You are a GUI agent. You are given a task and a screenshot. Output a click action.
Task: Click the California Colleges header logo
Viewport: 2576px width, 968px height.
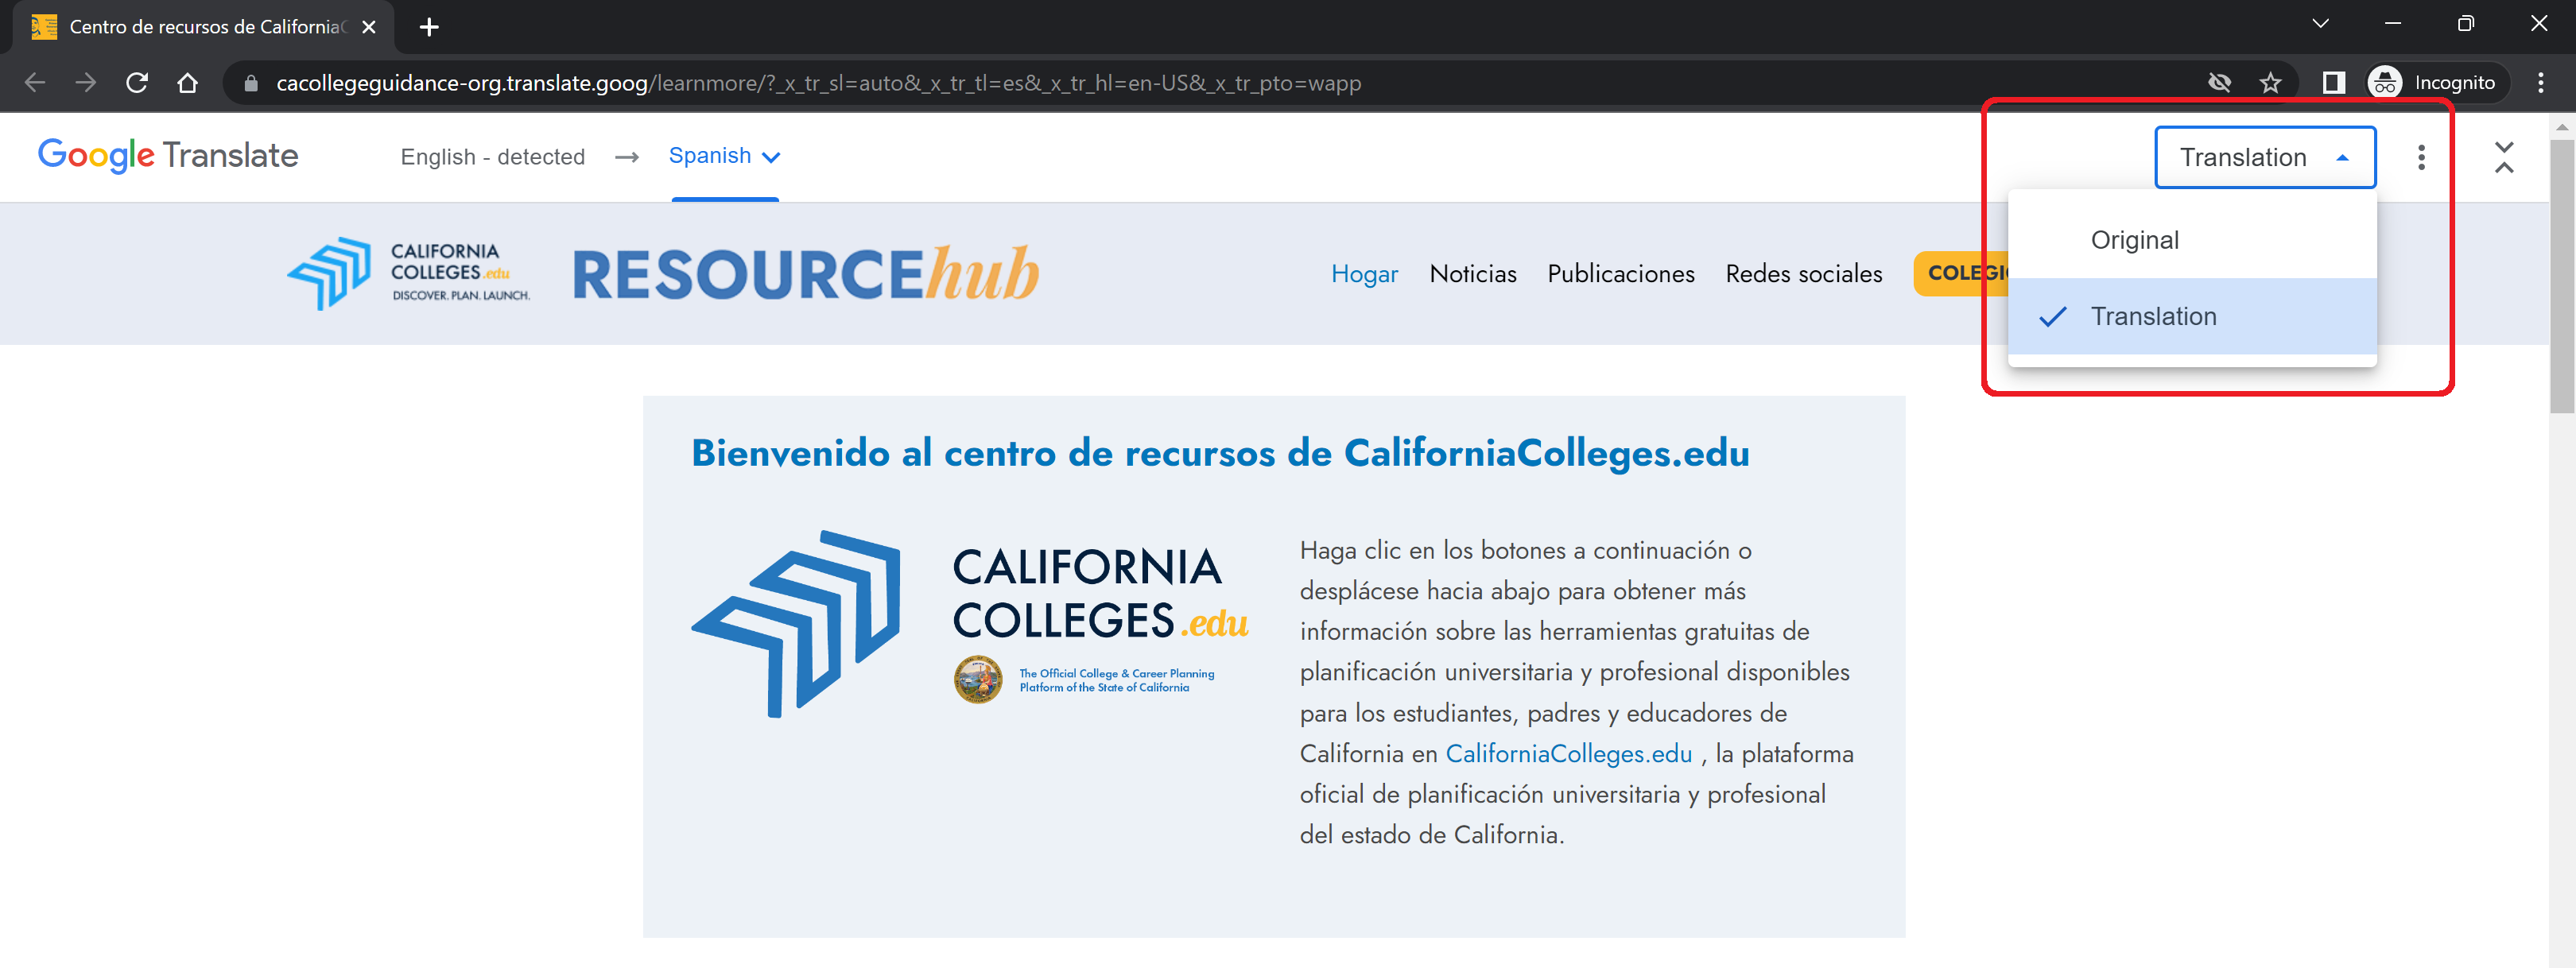click(x=408, y=273)
